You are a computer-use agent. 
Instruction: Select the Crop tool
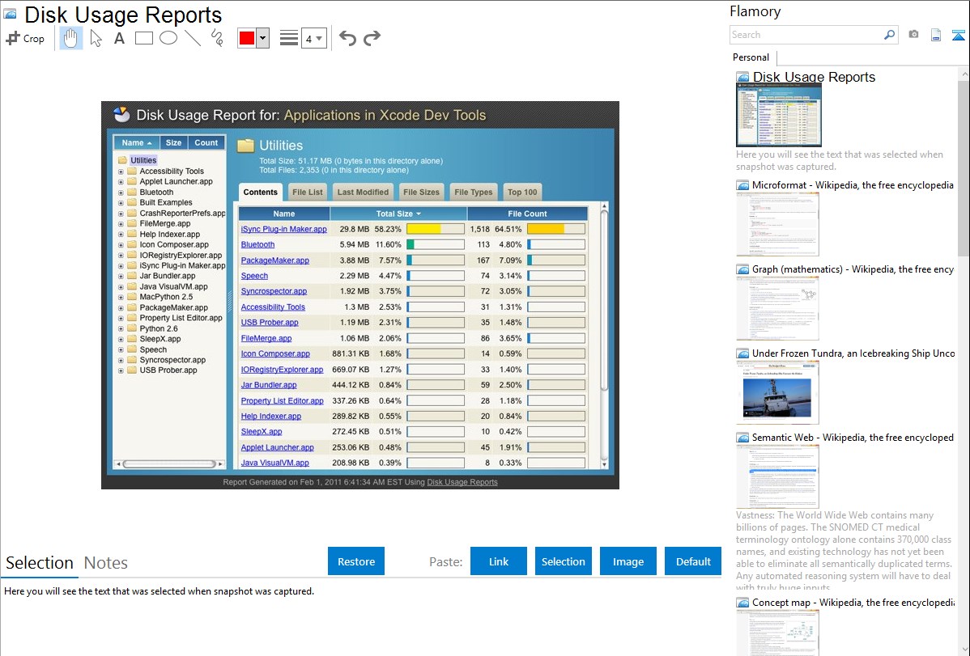pyautogui.click(x=25, y=38)
